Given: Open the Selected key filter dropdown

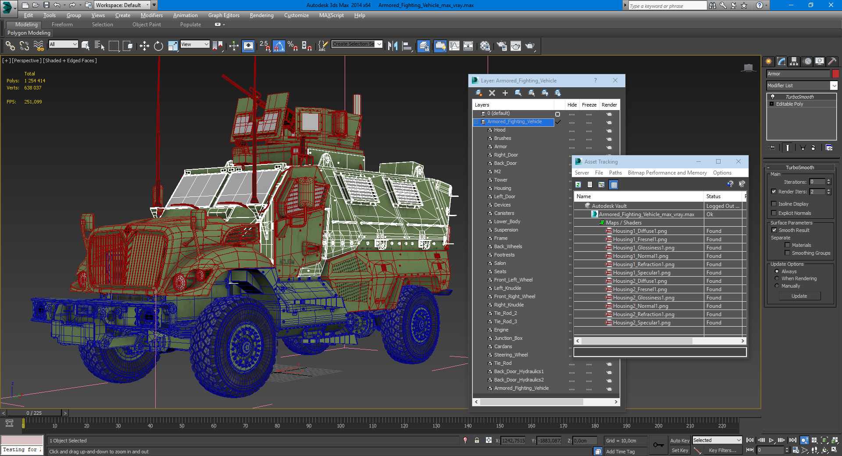Looking at the screenshot, I should coord(717,440).
